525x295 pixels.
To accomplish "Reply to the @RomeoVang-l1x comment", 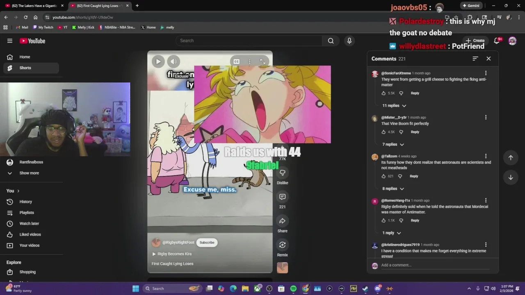I will [x=415, y=220].
